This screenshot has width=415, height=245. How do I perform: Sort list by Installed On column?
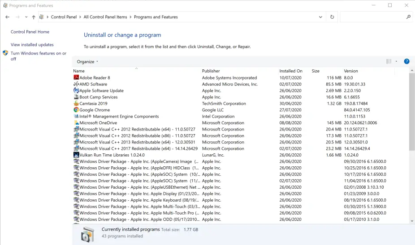click(294, 71)
